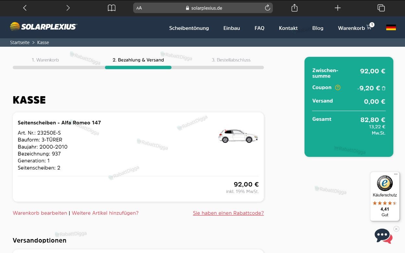The image size is (405, 253).
Task: Go forward with the browser forward arrow
Action: pyautogui.click(x=68, y=8)
